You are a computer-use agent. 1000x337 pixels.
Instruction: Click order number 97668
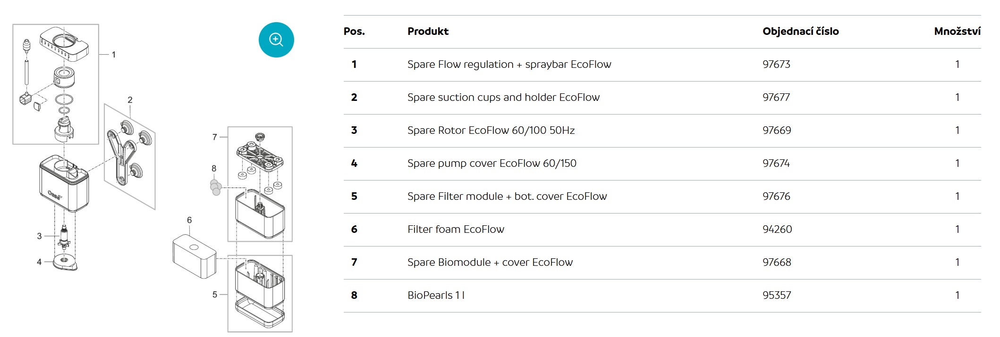click(x=777, y=263)
